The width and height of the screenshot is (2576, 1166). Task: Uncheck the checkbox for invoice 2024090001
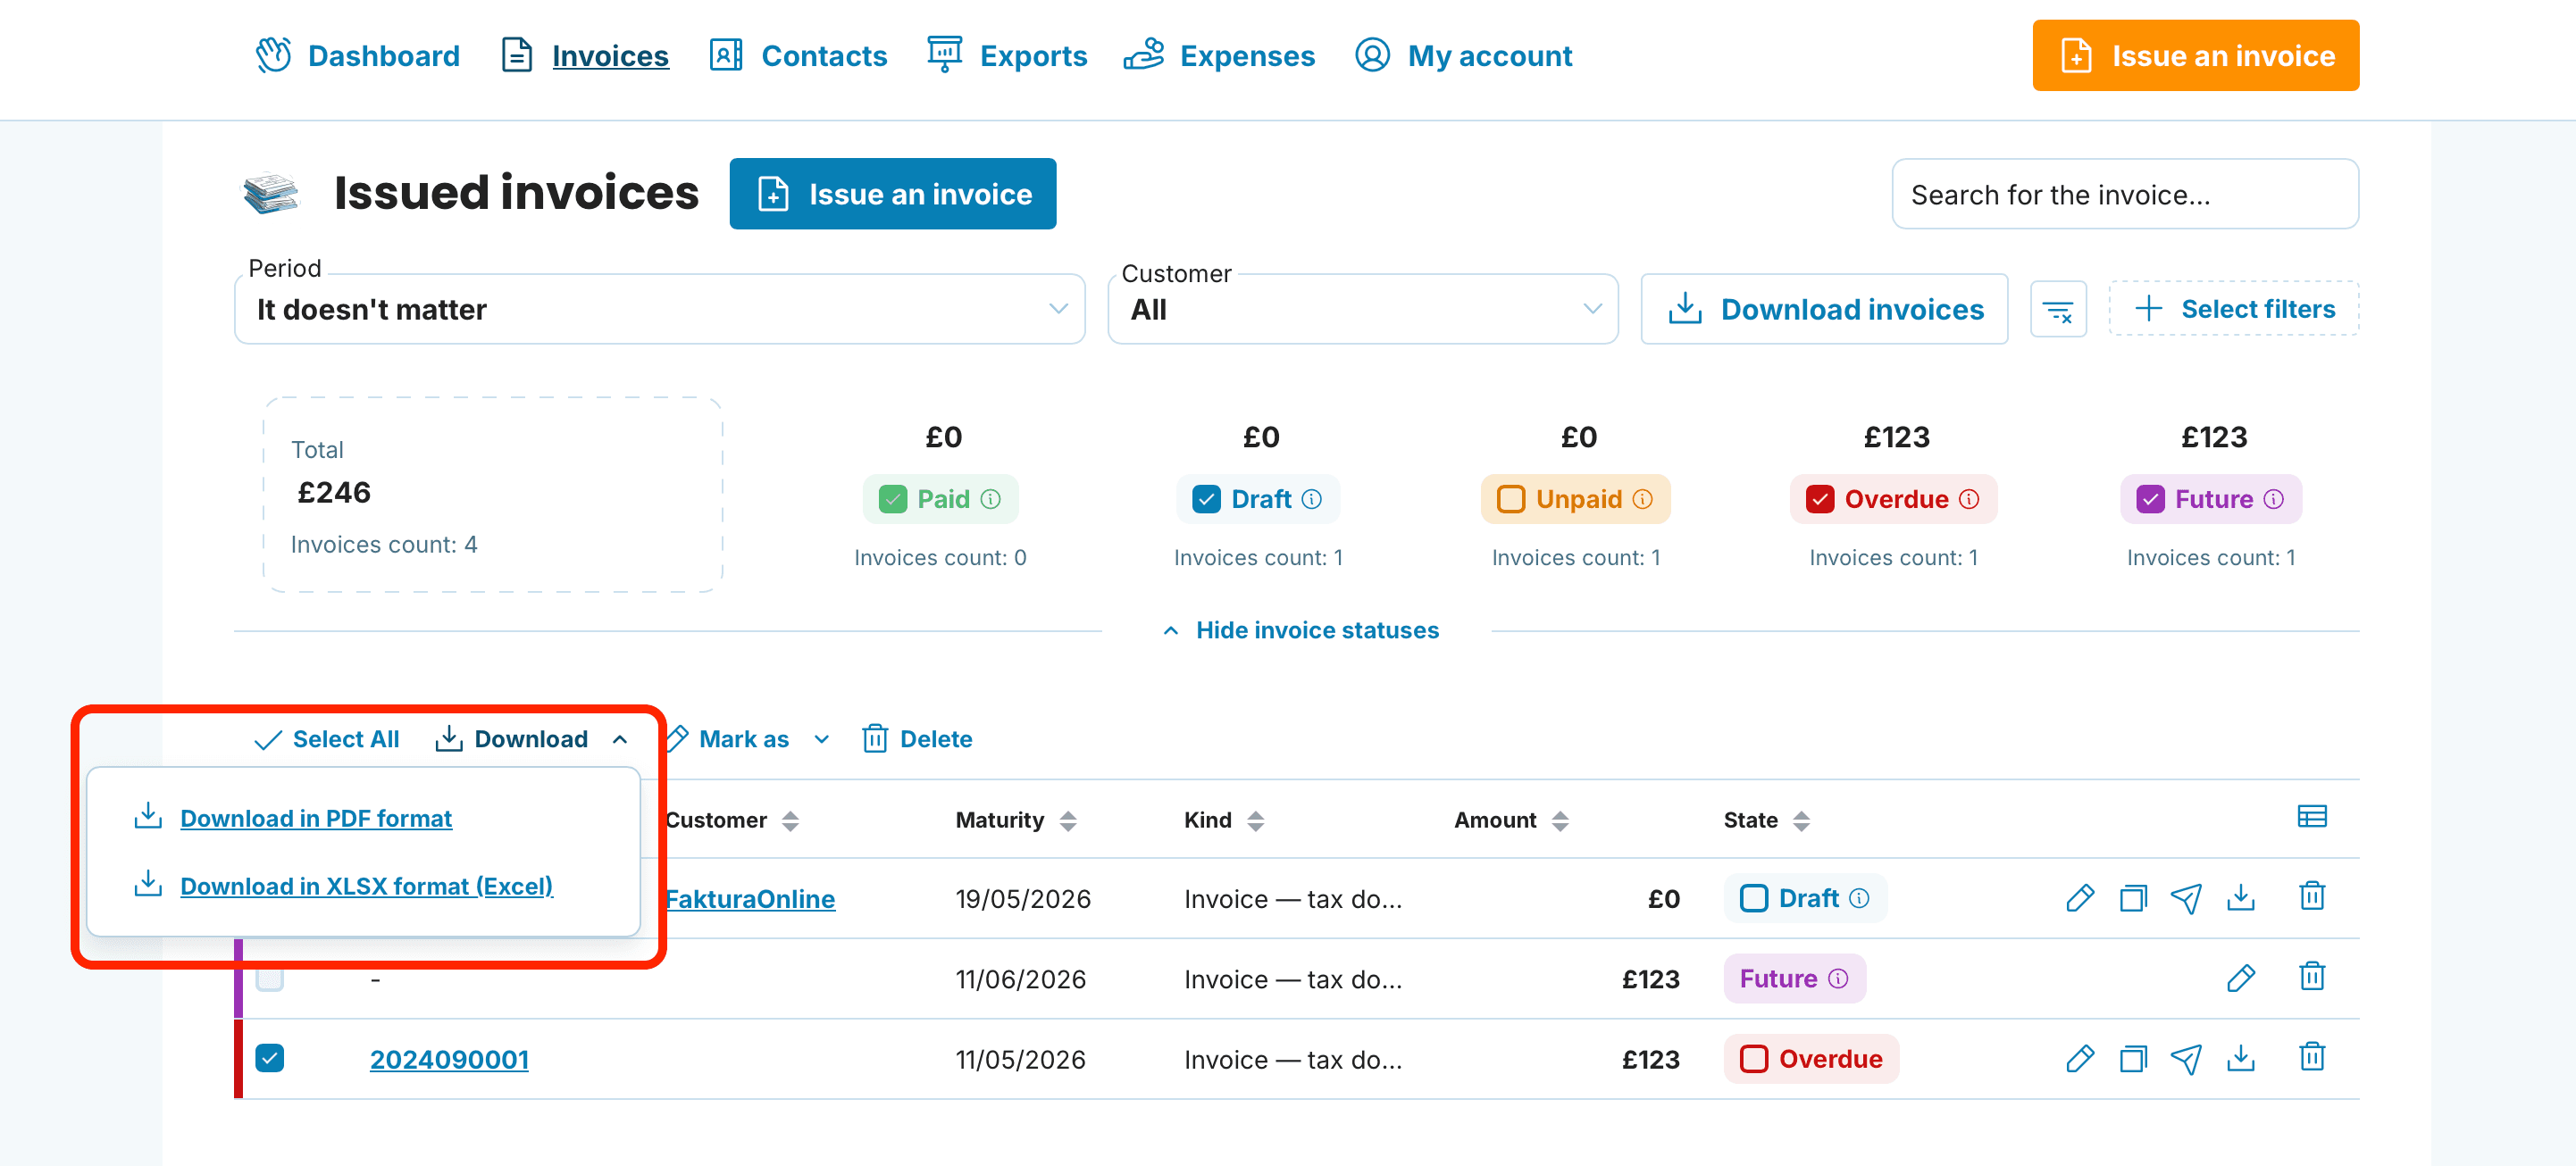coord(269,1057)
